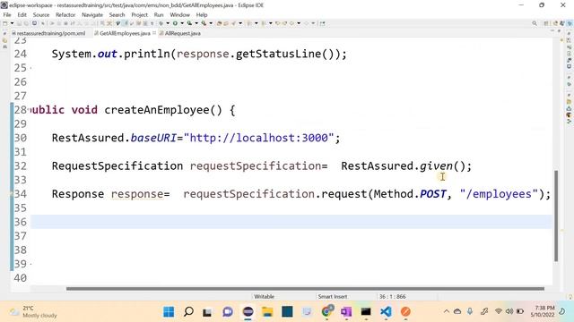Click the taskbar Search icon

(x=188, y=312)
